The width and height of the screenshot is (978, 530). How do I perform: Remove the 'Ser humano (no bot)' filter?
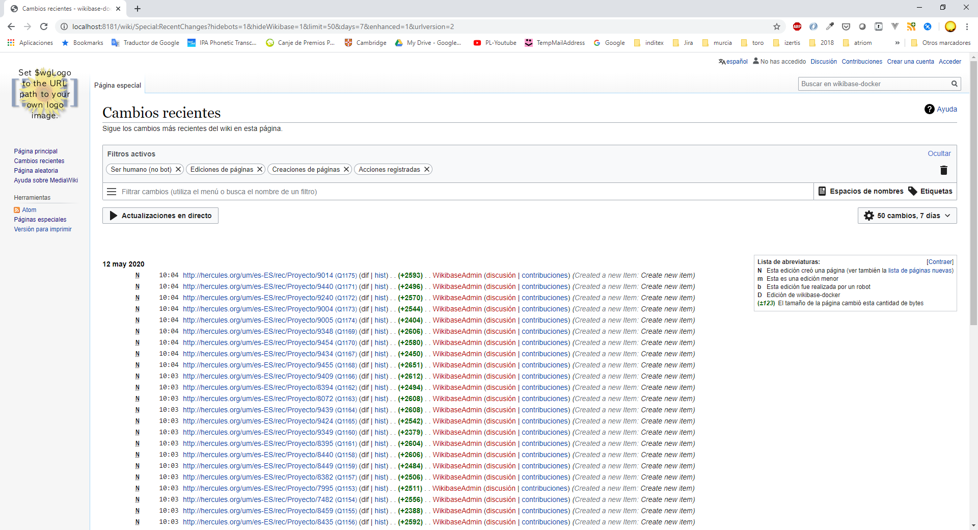[x=178, y=169]
